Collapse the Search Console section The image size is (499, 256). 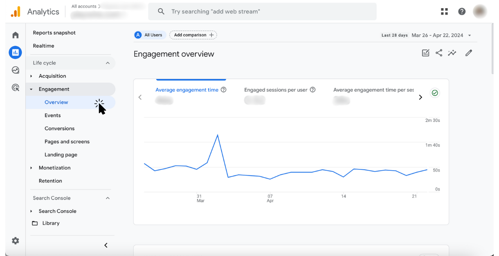tap(107, 198)
